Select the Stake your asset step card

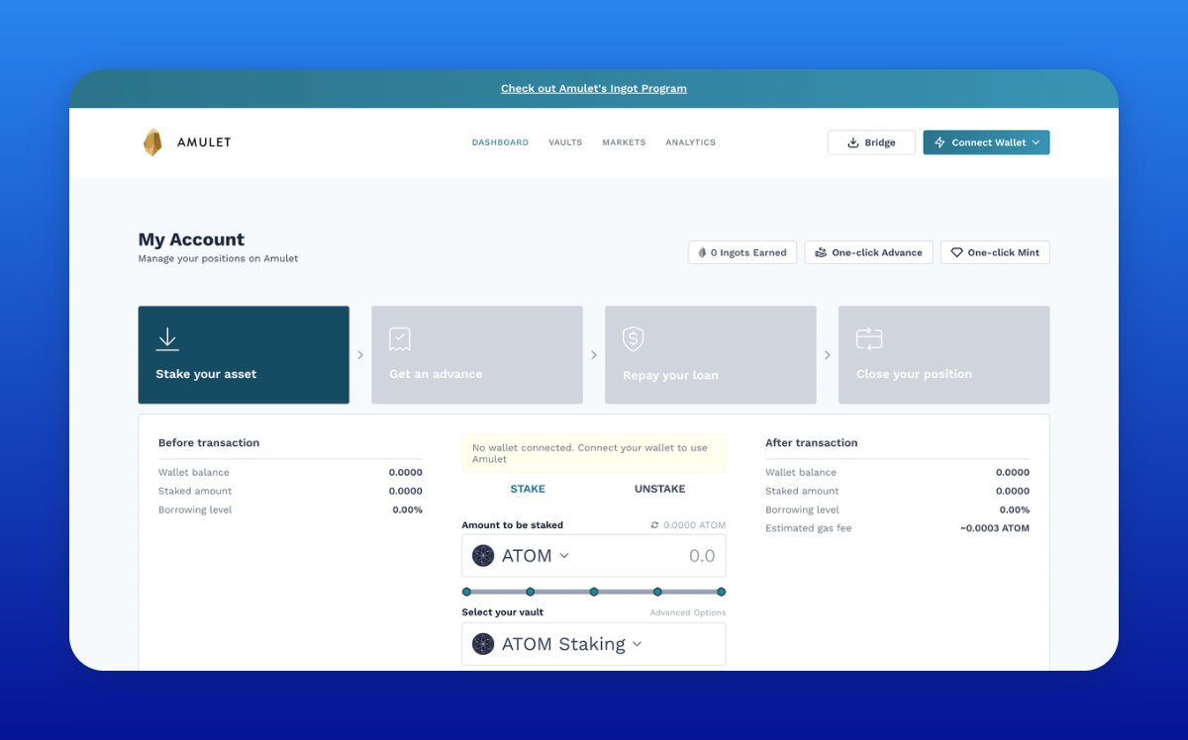click(x=244, y=354)
